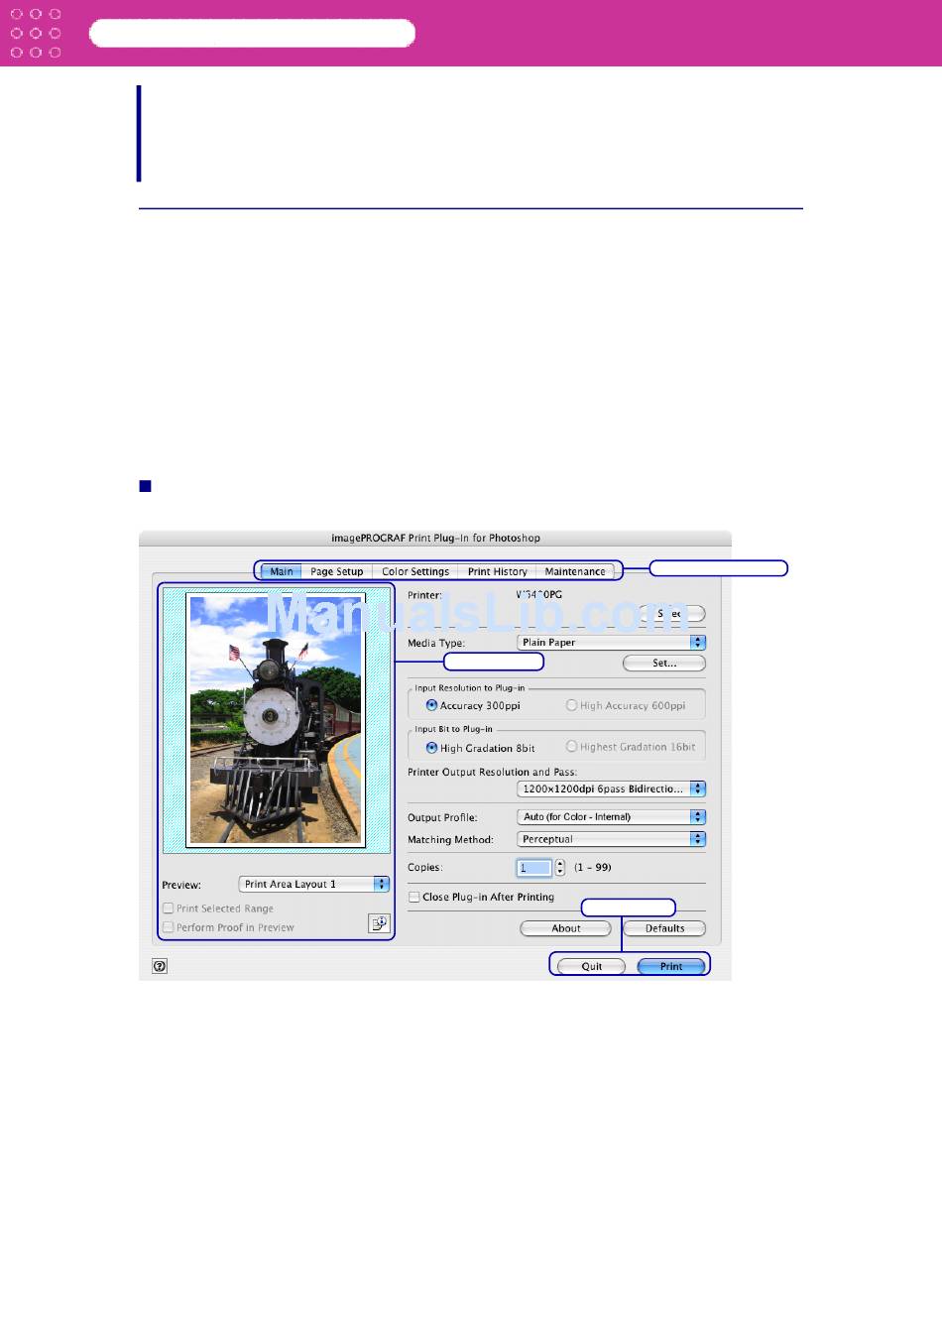942x1333 pixels.
Task: Open Printer Output Resolution and Pass dropdown
Action: click(x=612, y=788)
